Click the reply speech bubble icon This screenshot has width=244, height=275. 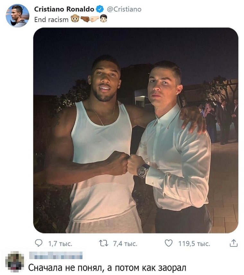pyautogui.click(x=39, y=244)
